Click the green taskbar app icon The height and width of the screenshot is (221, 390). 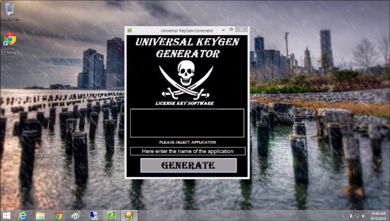pyautogui.click(x=111, y=216)
